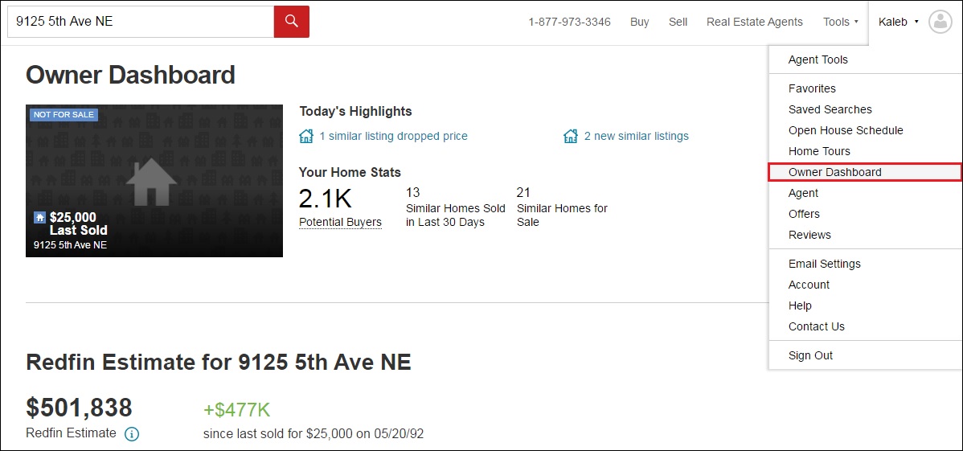Click the NOT FOR SALE badge
This screenshot has width=963, height=451.
tap(64, 115)
